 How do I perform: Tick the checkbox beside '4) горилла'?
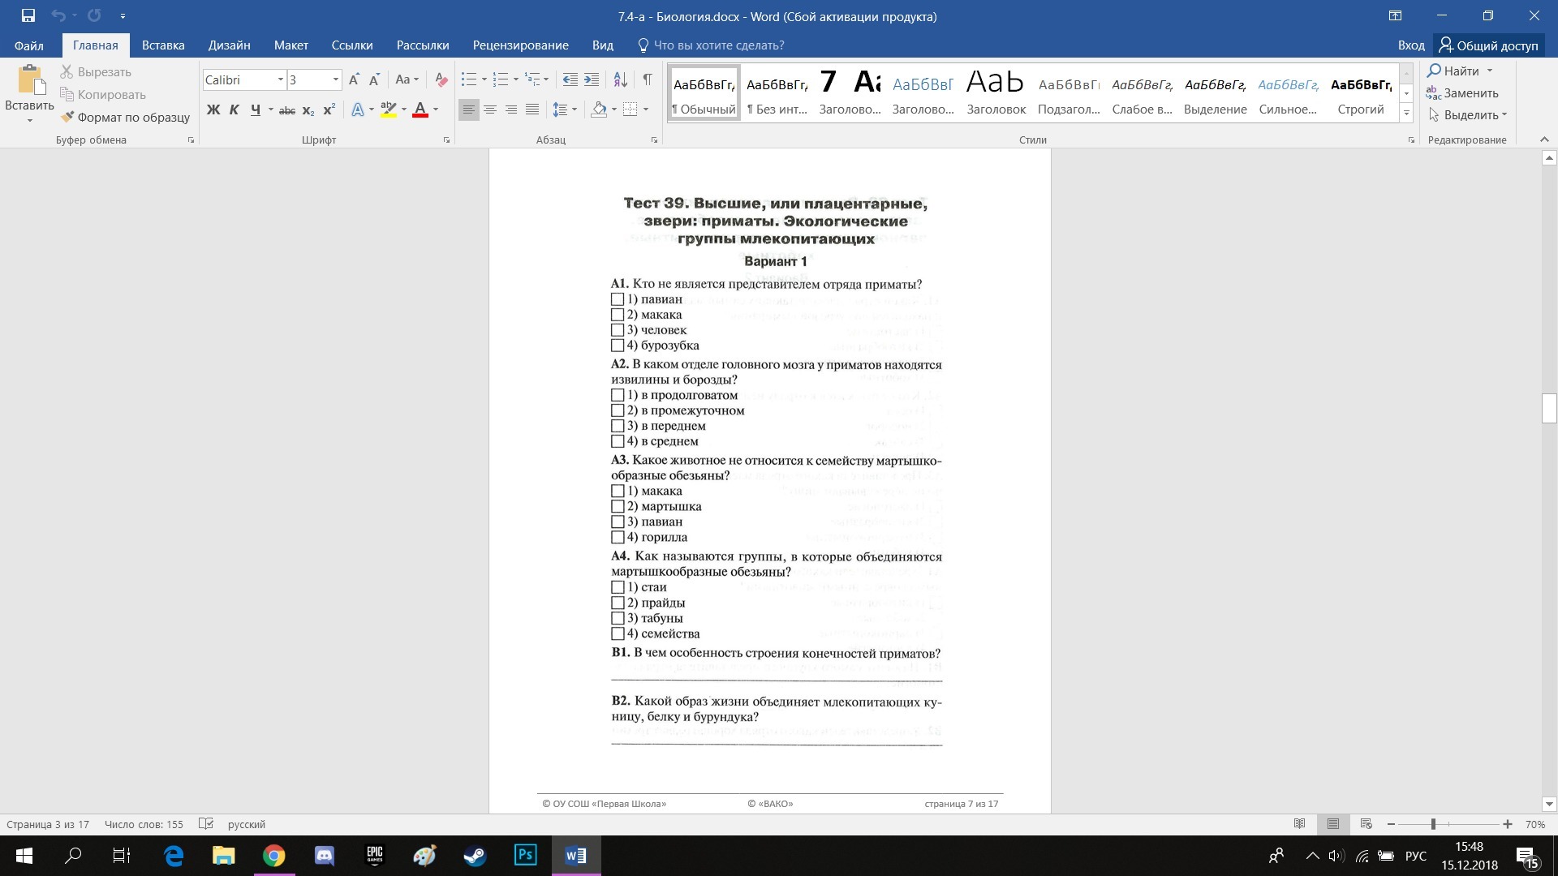[x=618, y=537]
